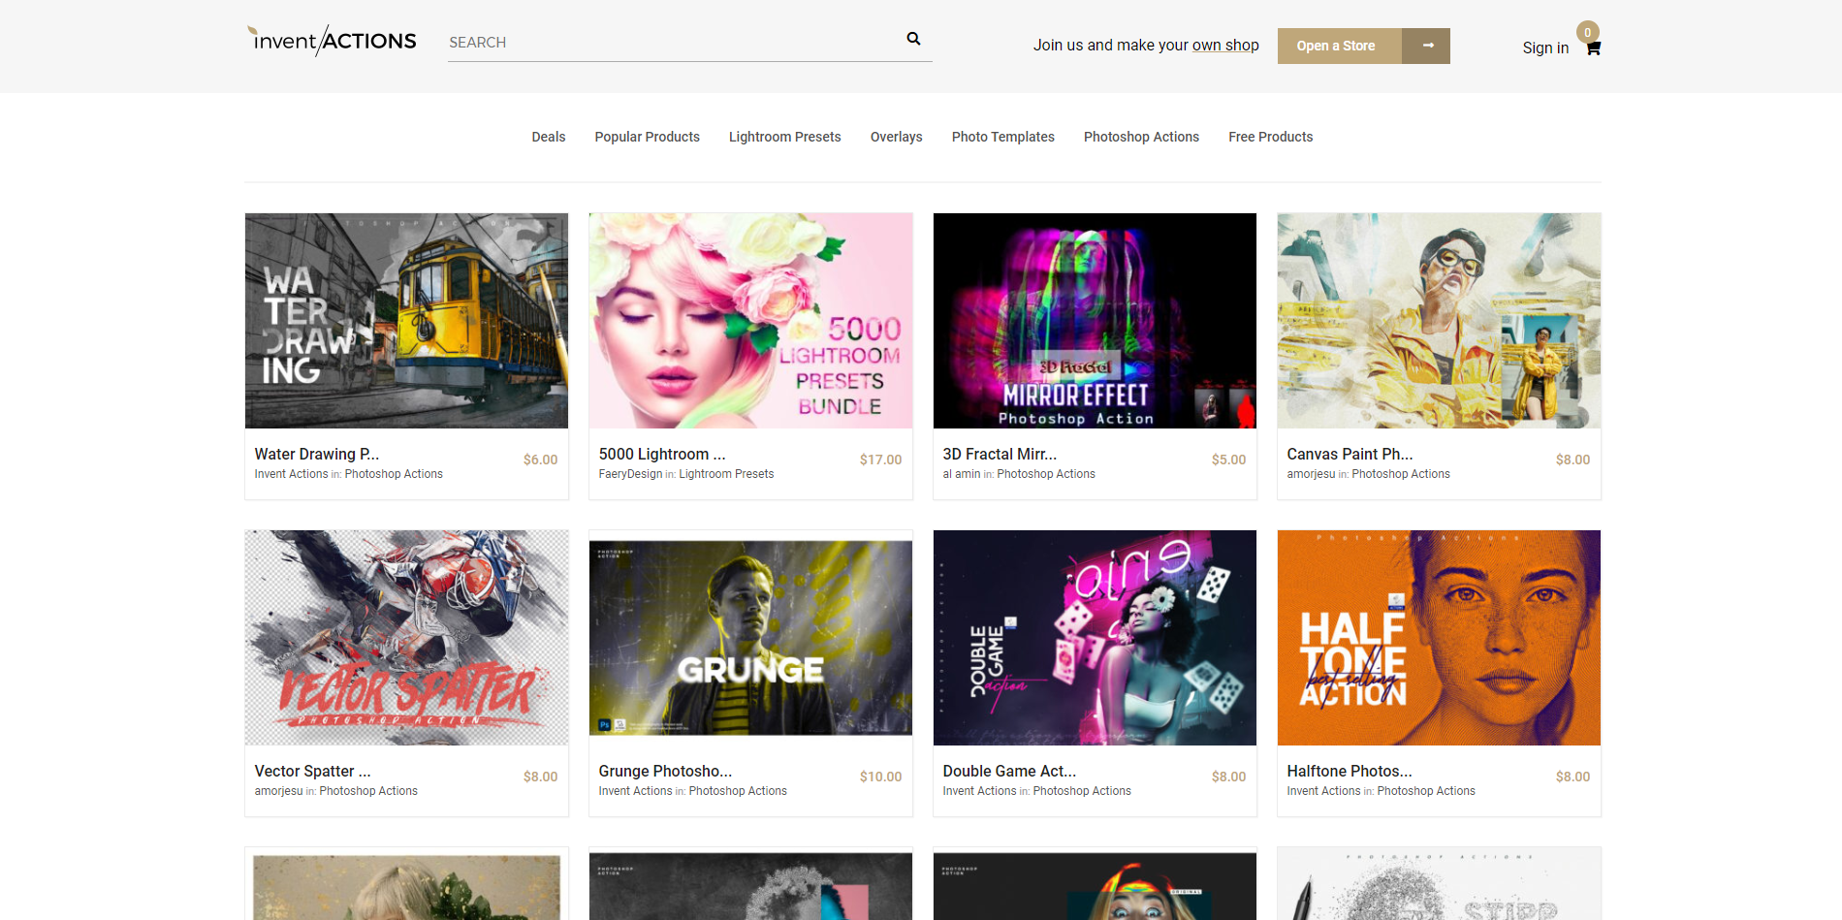The image size is (1842, 920).
Task: Open the 'Halftone Photos...' title link
Action: pyautogui.click(x=1350, y=771)
